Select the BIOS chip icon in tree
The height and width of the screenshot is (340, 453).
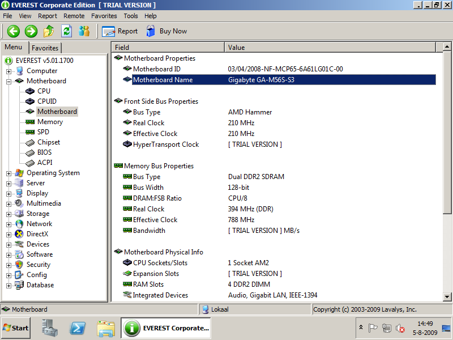coord(30,152)
